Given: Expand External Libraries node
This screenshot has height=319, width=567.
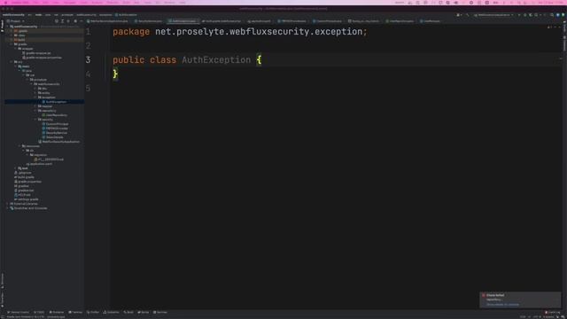Looking at the screenshot, I should click(x=8, y=204).
